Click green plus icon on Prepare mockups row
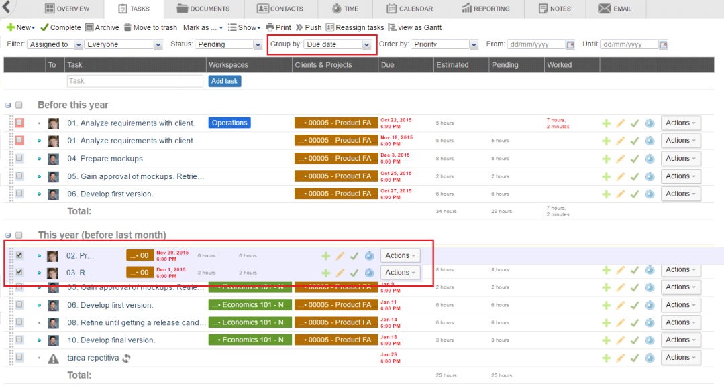This screenshot has height=392, width=724. [606, 159]
